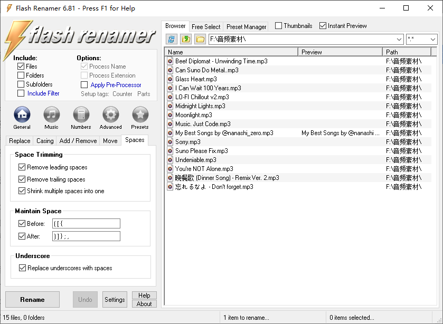Open the file mask filter dropdown
This screenshot has width=443, height=324.
click(x=433, y=39)
